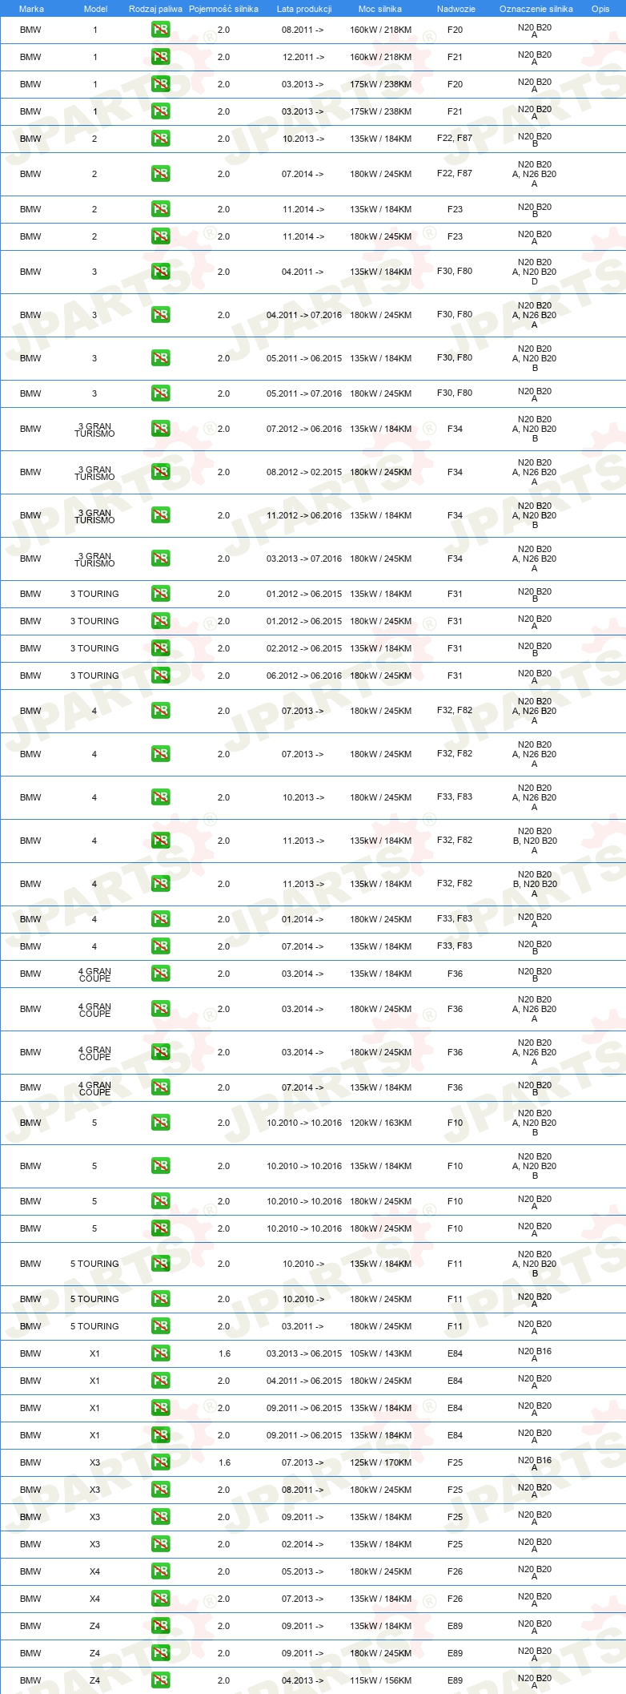Click fuel icon for 4 Gran Coupe 07.2014 row
626x1694 pixels.
(160, 1087)
